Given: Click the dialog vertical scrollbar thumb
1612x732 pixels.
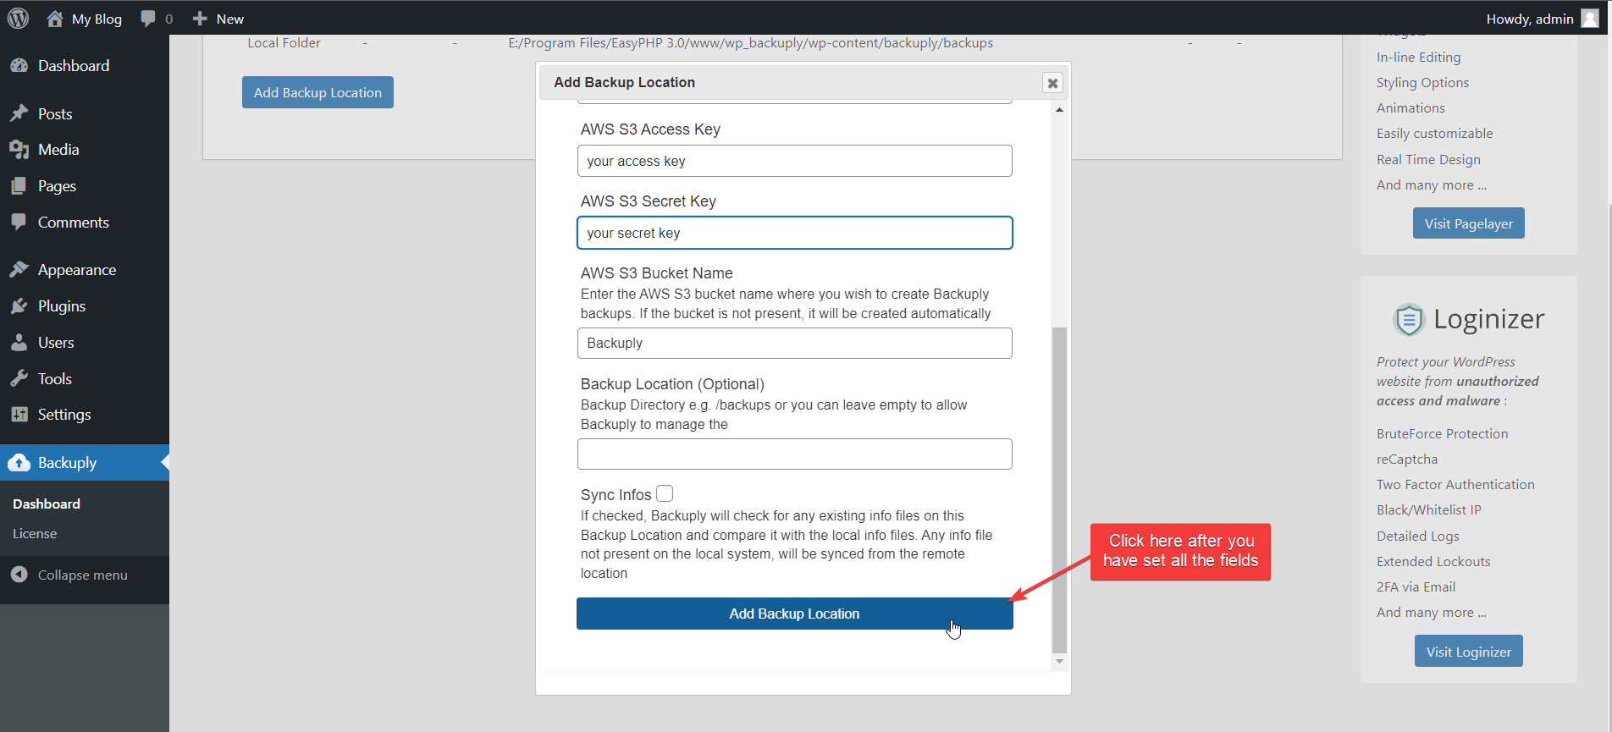Looking at the screenshot, I should (1059, 490).
